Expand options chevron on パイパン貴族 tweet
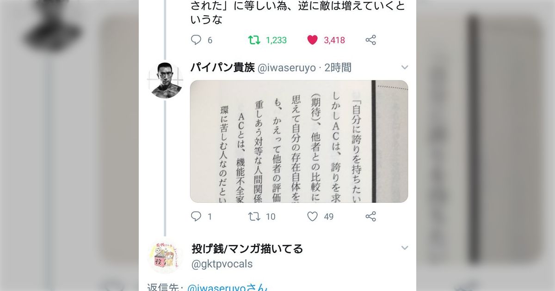Viewport: 555px width, 291px height. [405, 68]
